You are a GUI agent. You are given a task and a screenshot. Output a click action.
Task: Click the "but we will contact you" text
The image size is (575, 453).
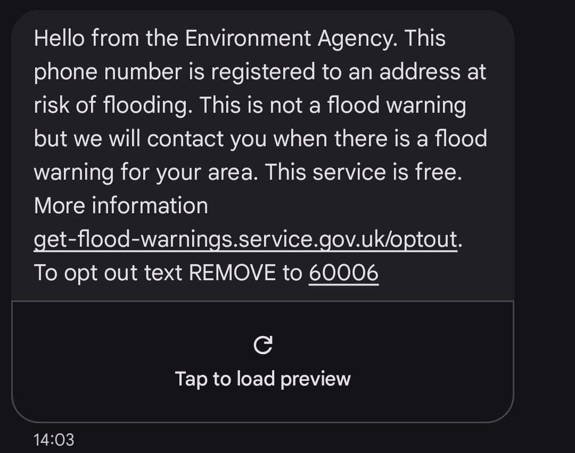(x=129, y=139)
